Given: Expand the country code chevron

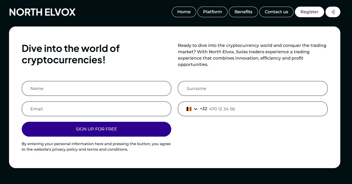Looking at the screenshot, I should click(x=196, y=109).
